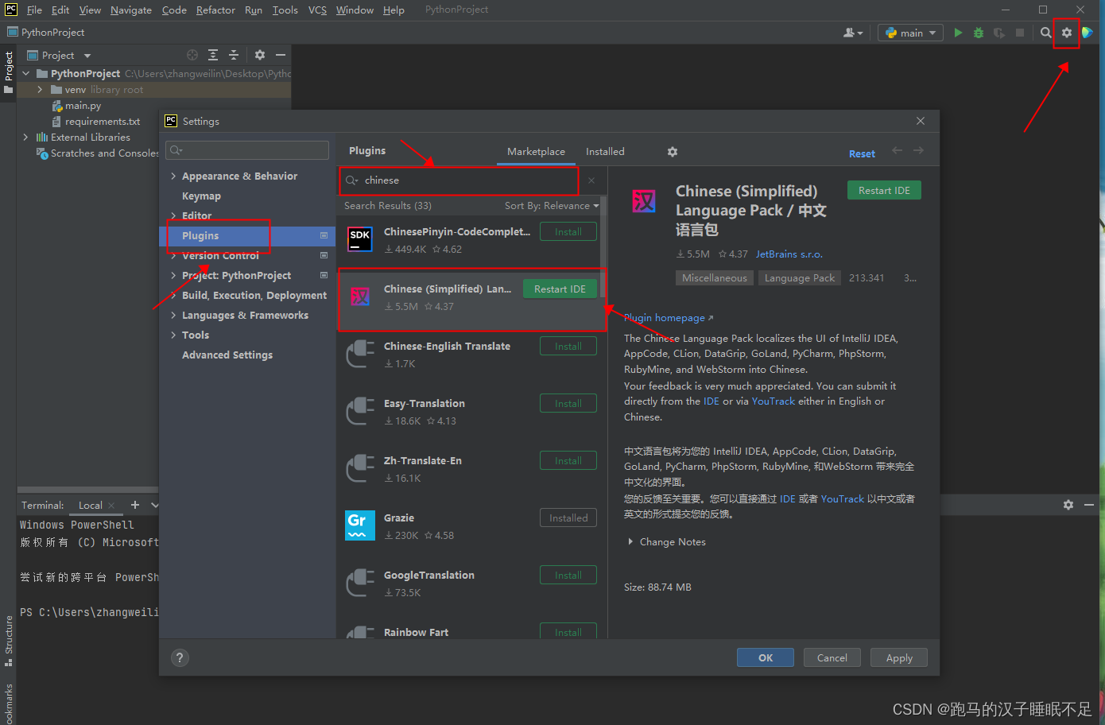Image resolution: width=1105 pixels, height=725 pixels.
Task: Expand Appearance & Behavior settings section
Action: pos(173,176)
